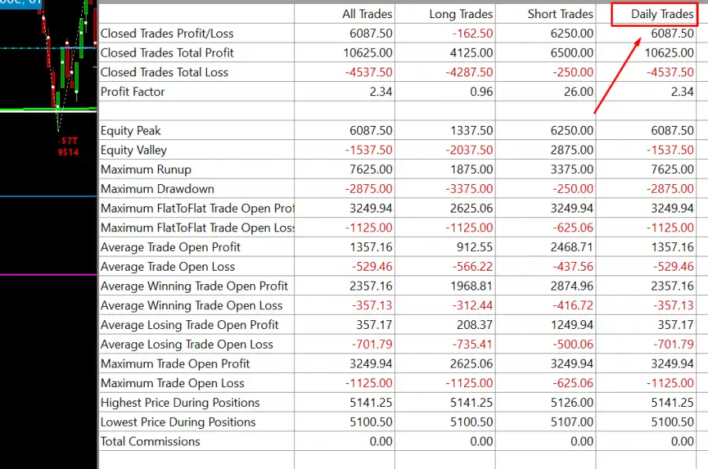Select the Short Trades column header

point(560,13)
